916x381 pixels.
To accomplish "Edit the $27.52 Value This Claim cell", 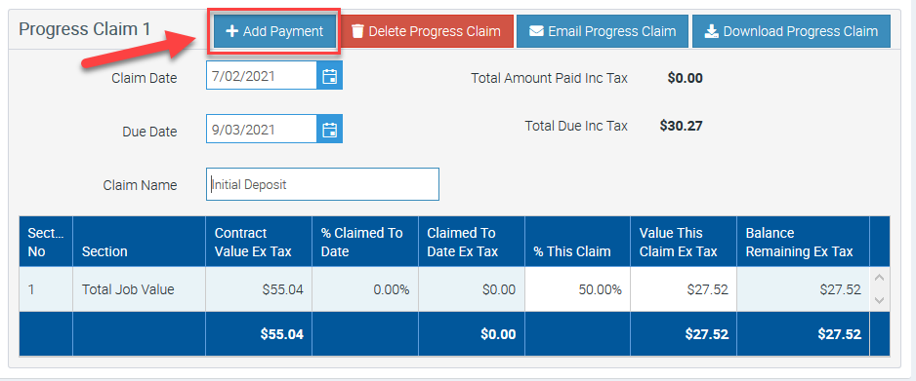I will 684,289.
